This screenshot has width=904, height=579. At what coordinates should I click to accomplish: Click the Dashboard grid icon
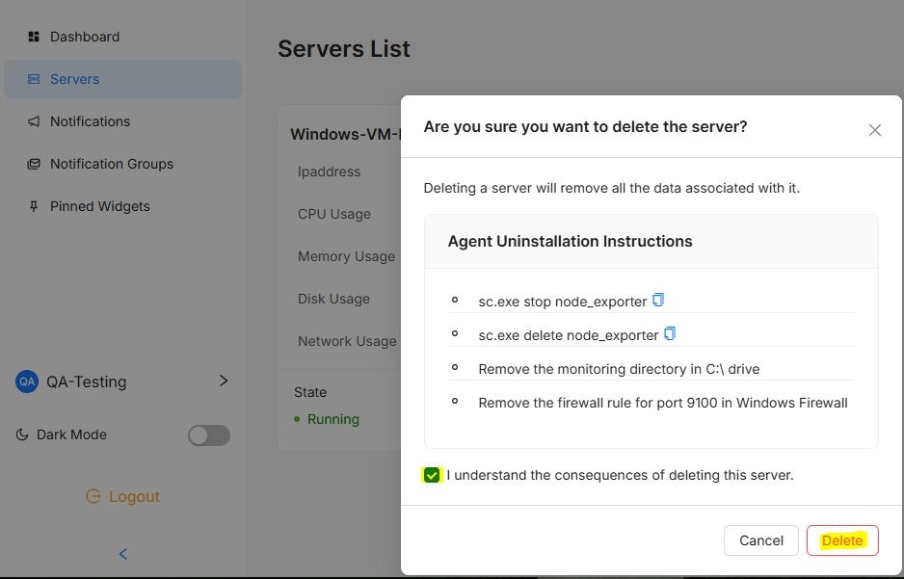[34, 37]
